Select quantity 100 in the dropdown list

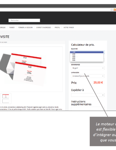pyautogui.click(x=87, y=52)
